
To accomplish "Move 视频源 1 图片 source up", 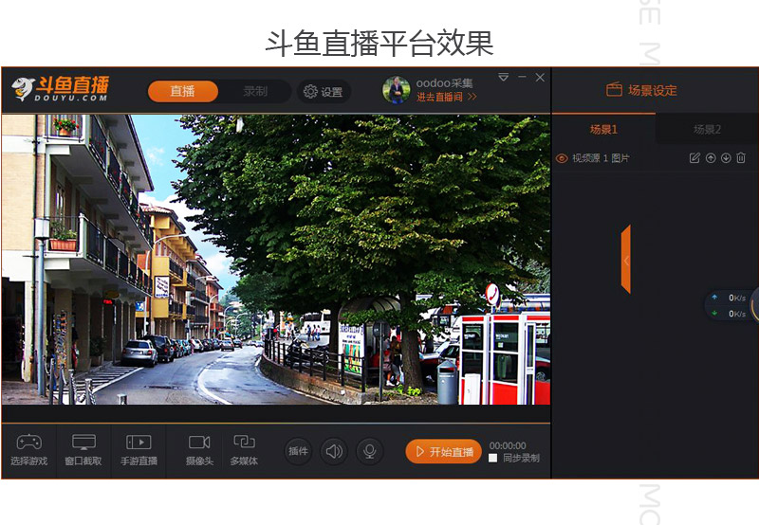I will (x=711, y=158).
